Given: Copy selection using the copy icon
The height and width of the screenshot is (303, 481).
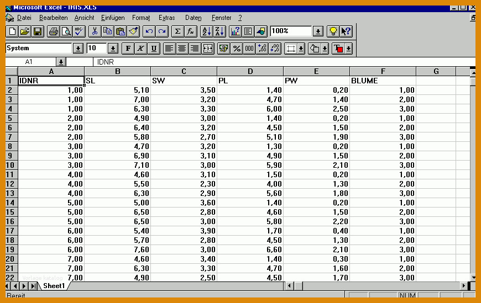Looking at the screenshot, I should (x=107, y=31).
